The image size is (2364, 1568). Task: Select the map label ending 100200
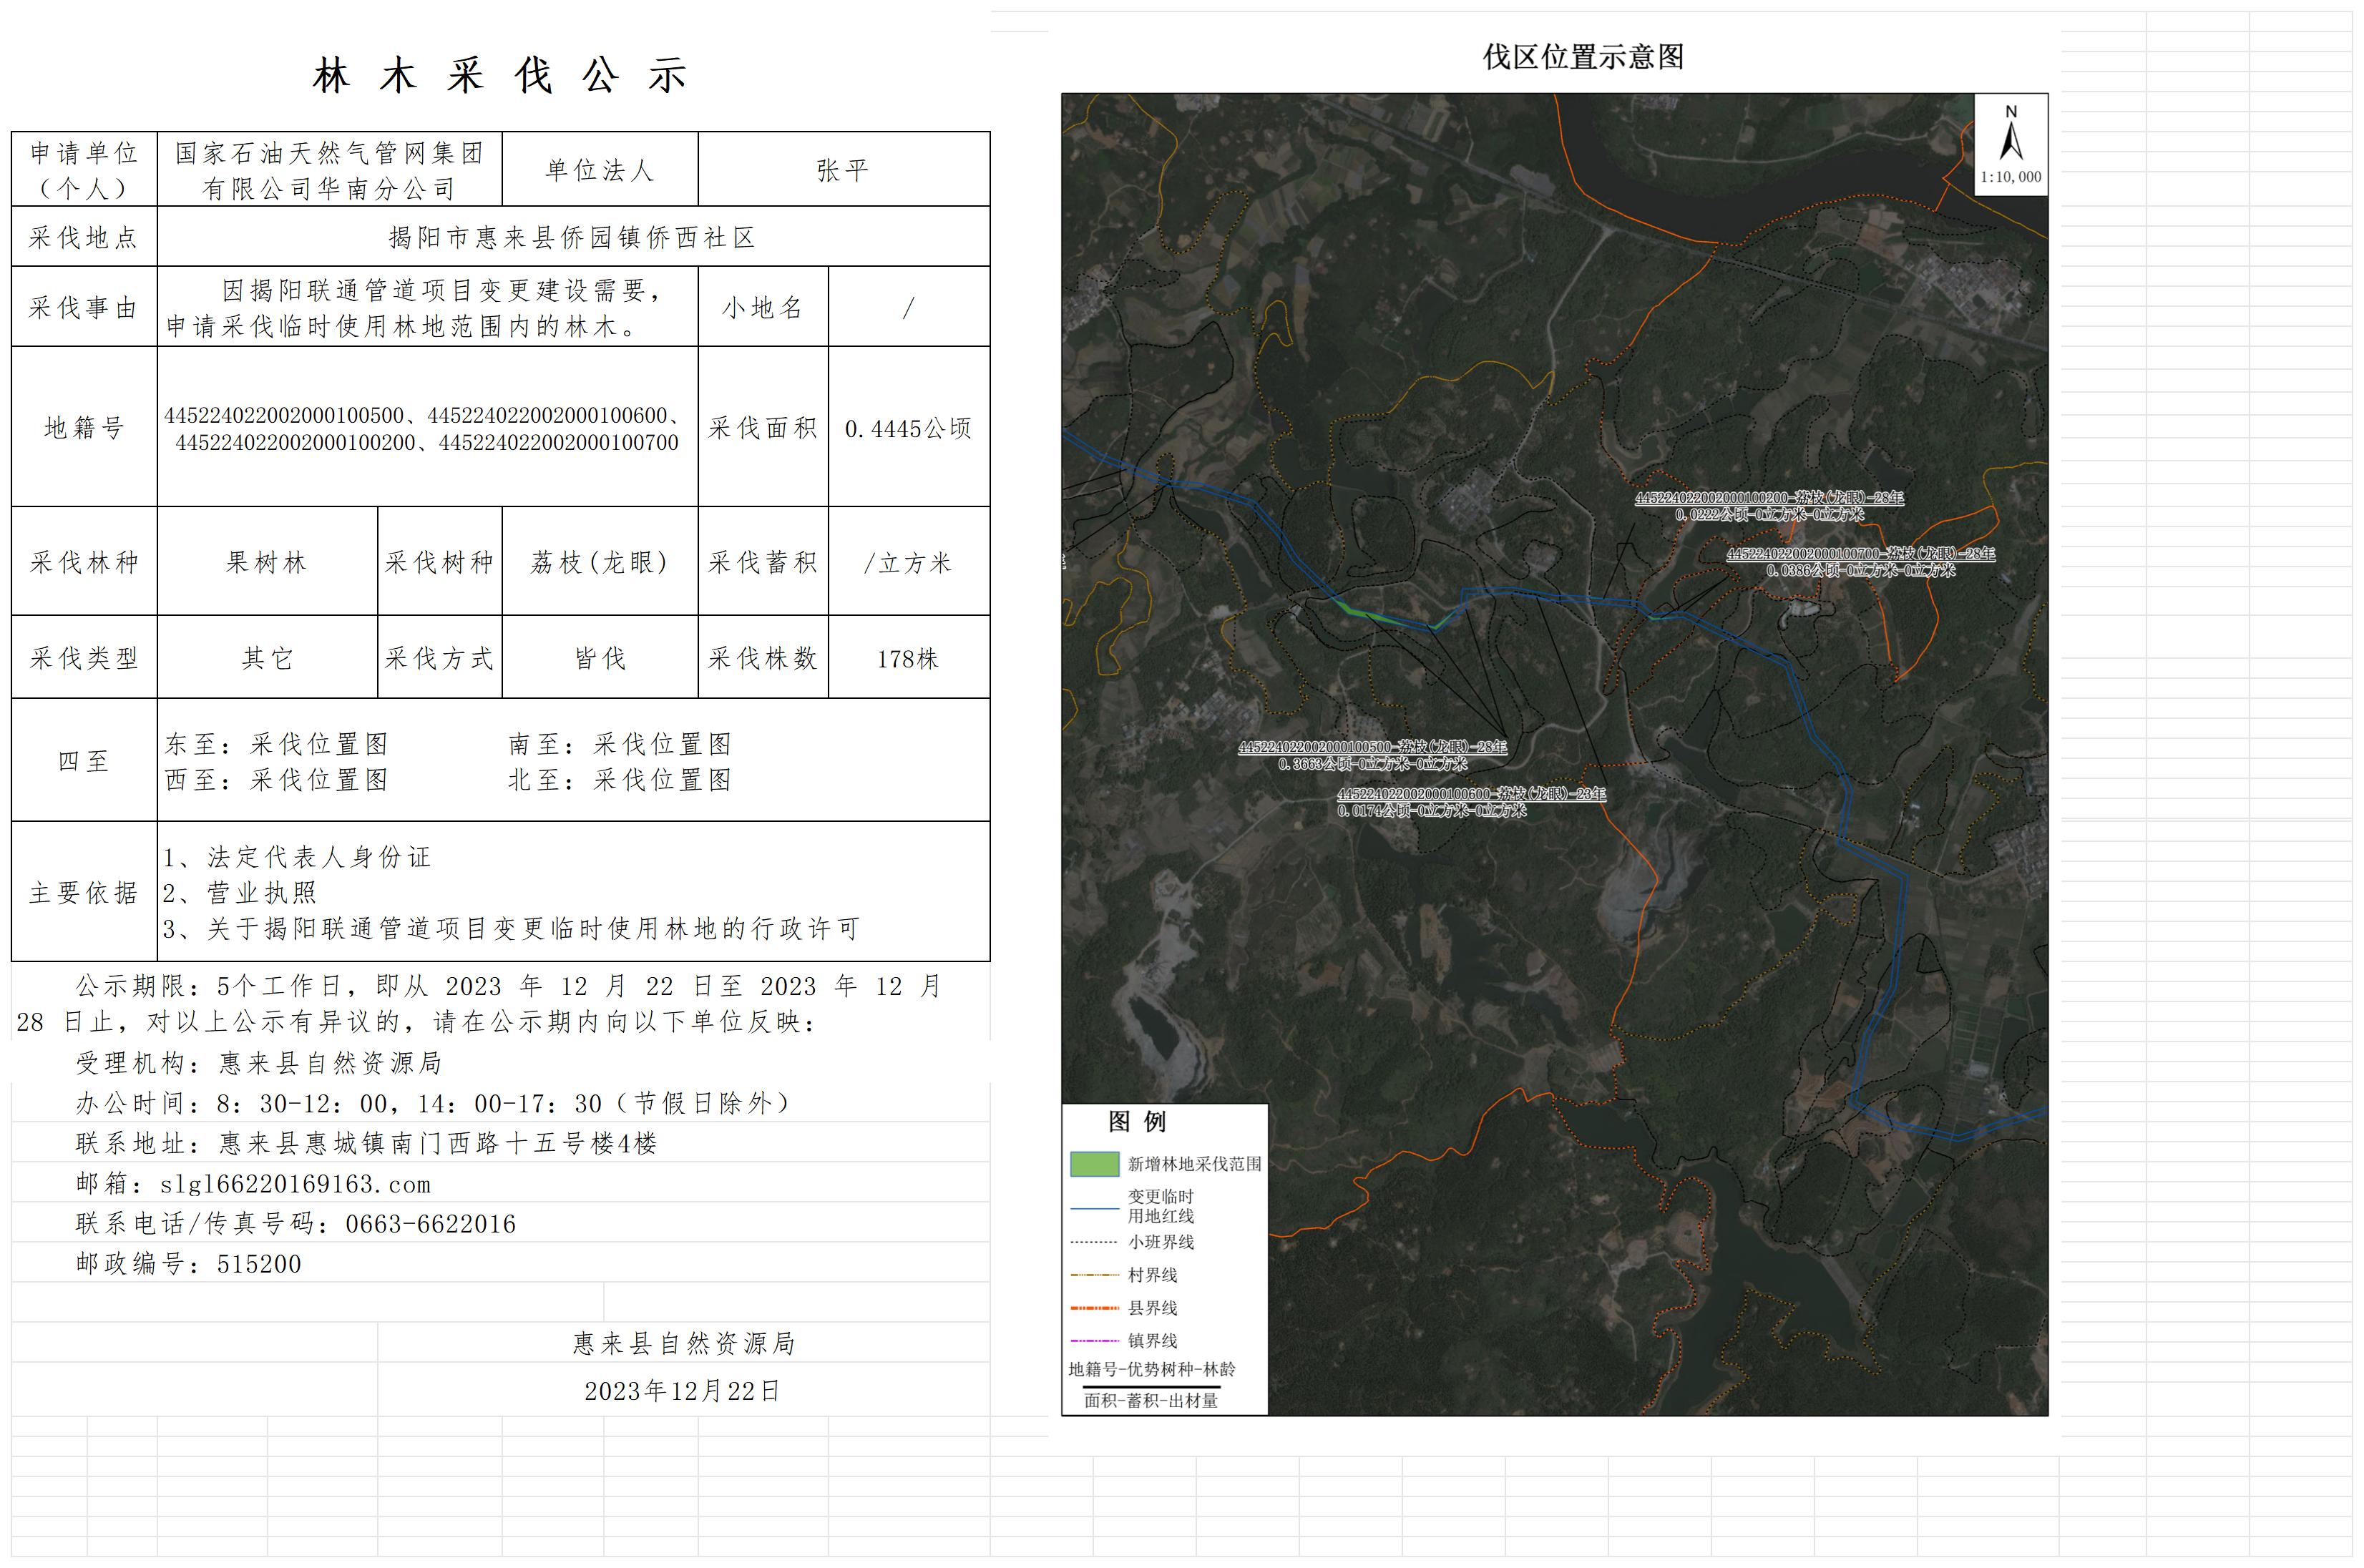pyautogui.click(x=1768, y=498)
